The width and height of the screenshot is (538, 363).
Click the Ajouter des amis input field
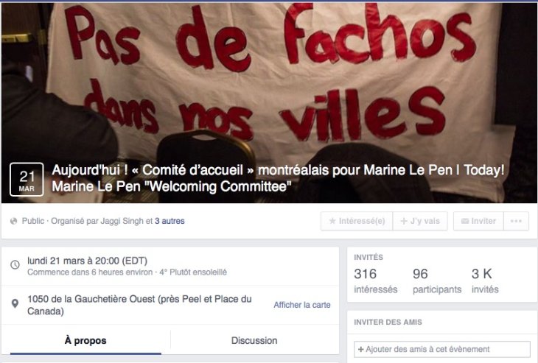pyautogui.click(x=442, y=349)
